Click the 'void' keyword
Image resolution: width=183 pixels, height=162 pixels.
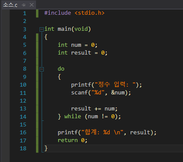[x=81, y=29]
